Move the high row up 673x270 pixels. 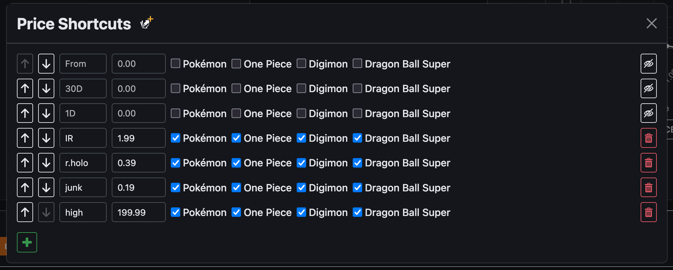[x=25, y=212]
